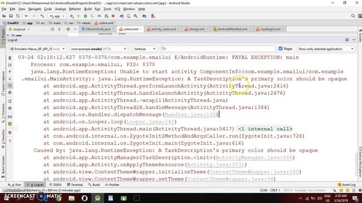The width and height of the screenshot is (362, 203).
Task: Click the Debug app bug icon
Action: [x=85, y=16]
